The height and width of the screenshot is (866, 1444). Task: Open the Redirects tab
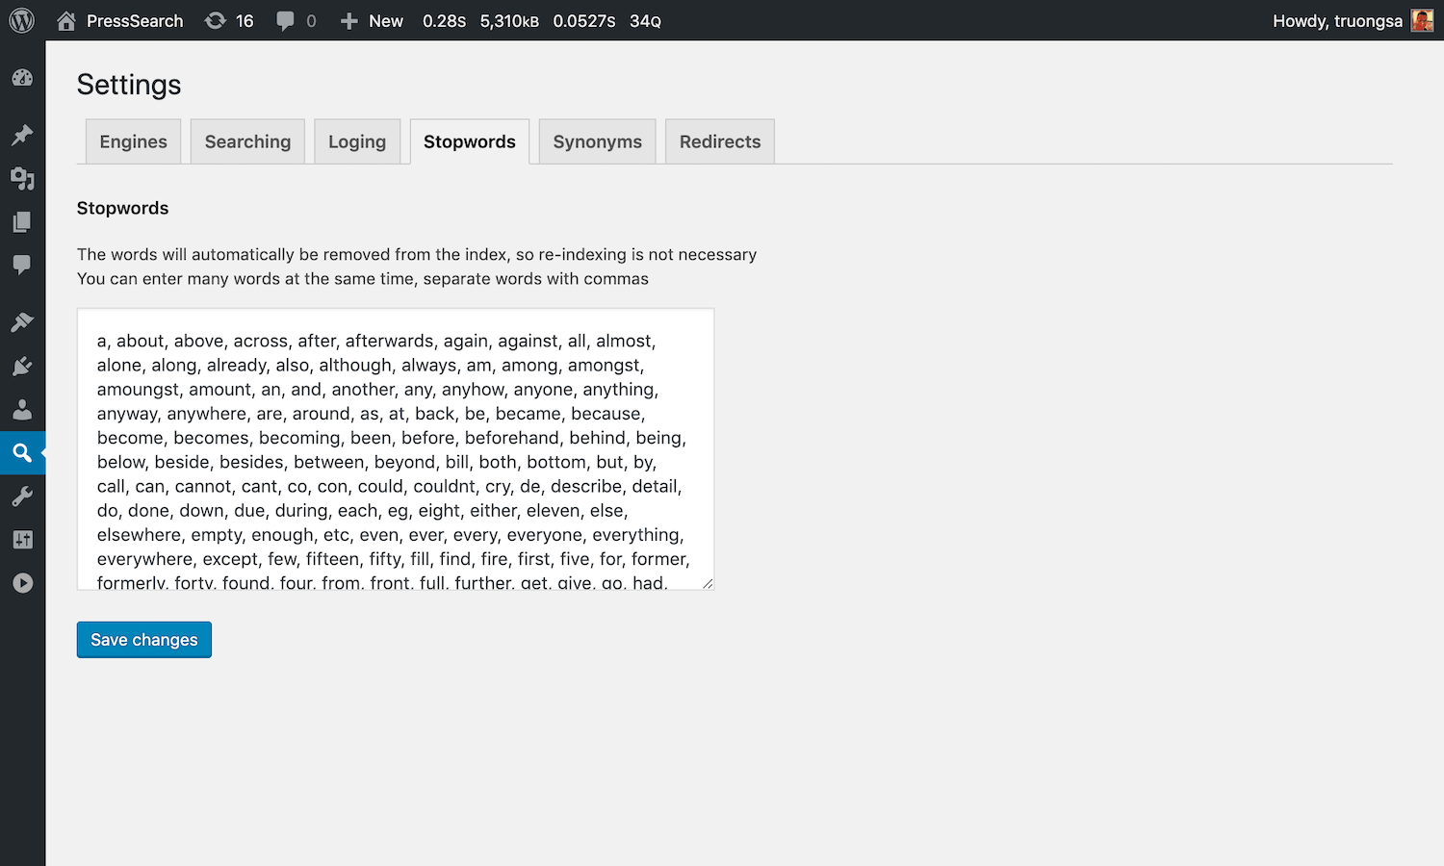720,141
